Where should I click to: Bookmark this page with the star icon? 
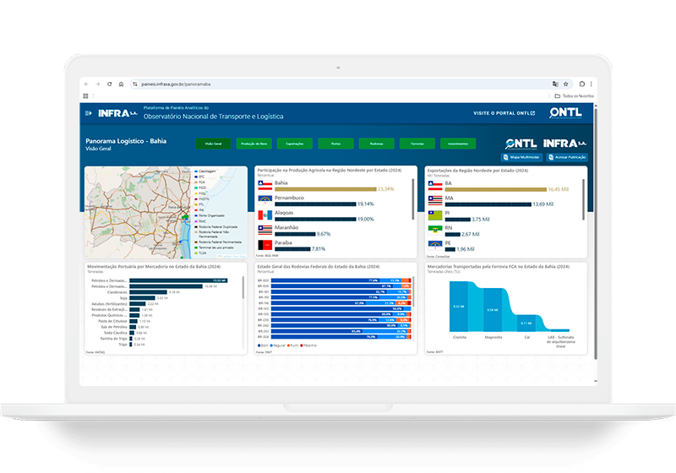click(568, 84)
